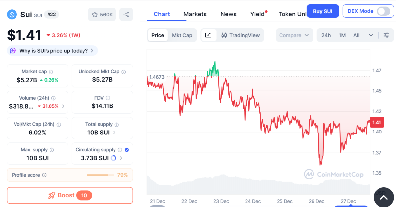The image size is (396, 207).
Task: Click the Buy SUI button
Action: pyautogui.click(x=322, y=11)
